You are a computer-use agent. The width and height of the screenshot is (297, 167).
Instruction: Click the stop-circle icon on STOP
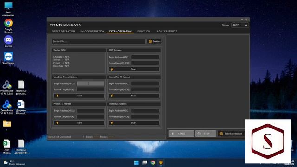pos(199,134)
